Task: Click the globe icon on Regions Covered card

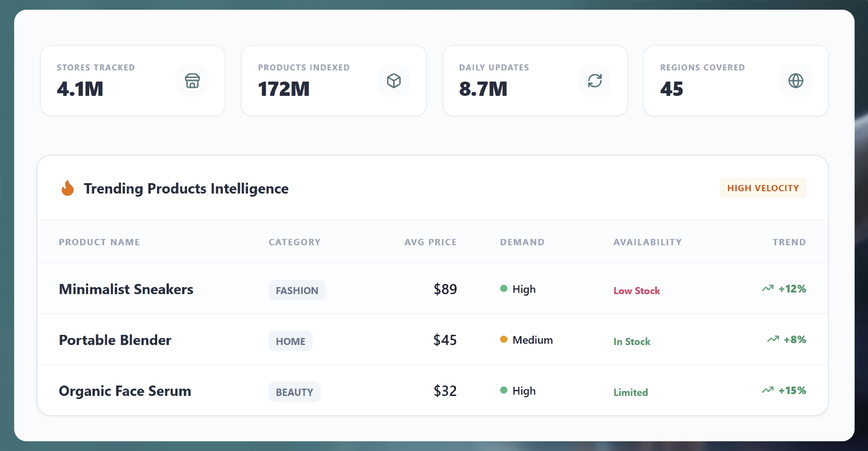Action: click(x=796, y=81)
